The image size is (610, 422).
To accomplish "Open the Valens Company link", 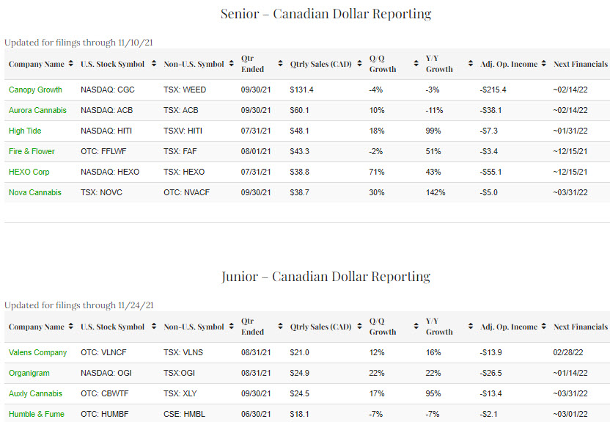I will (x=37, y=352).
